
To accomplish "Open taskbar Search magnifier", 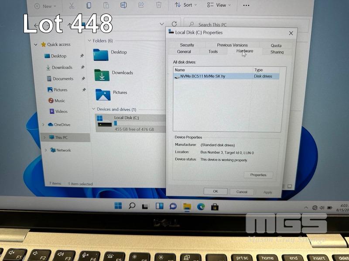I will click(132, 206).
